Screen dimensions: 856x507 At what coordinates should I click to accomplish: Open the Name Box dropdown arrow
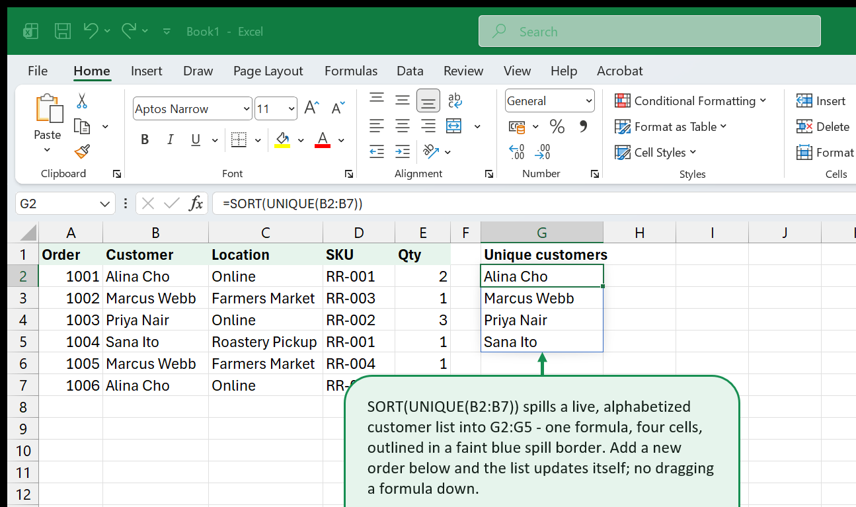coord(104,204)
